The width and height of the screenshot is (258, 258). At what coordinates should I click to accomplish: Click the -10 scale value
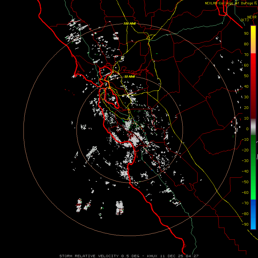pyautogui.click(x=245, y=140)
